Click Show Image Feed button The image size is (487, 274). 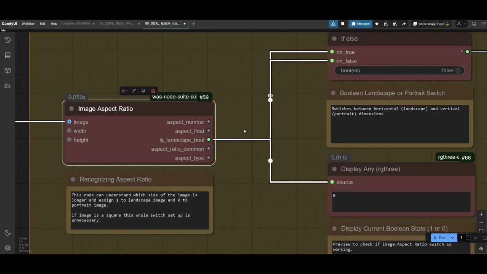point(431,24)
